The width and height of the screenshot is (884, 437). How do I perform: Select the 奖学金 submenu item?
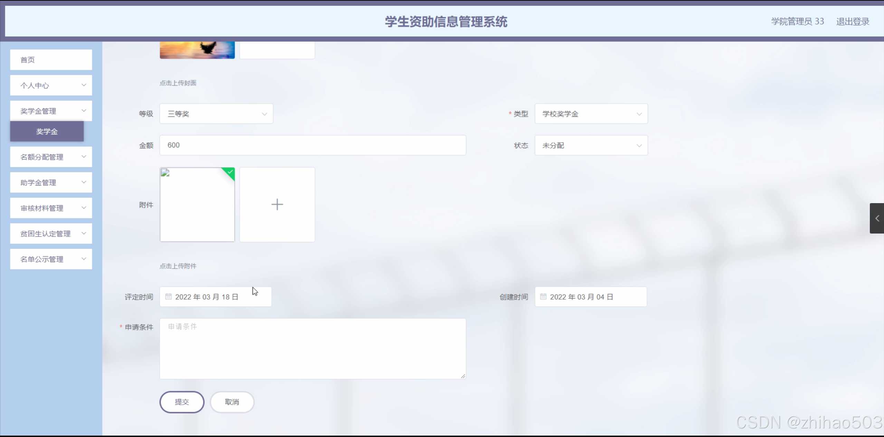tap(47, 131)
